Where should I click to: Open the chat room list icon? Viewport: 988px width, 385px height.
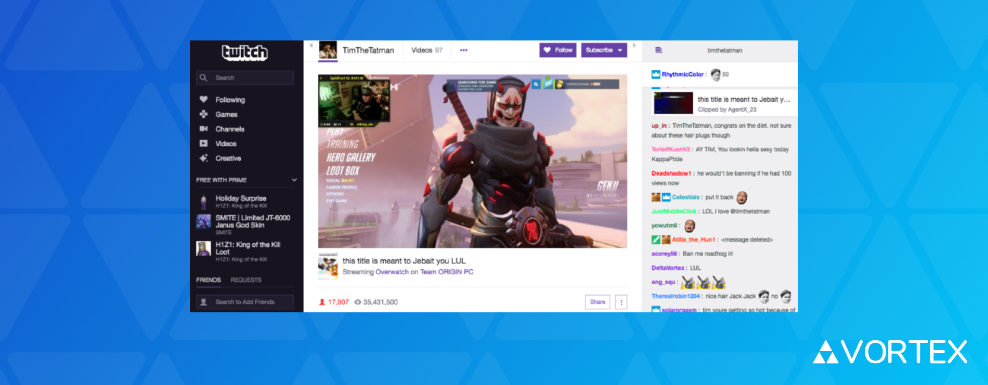(x=658, y=50)
